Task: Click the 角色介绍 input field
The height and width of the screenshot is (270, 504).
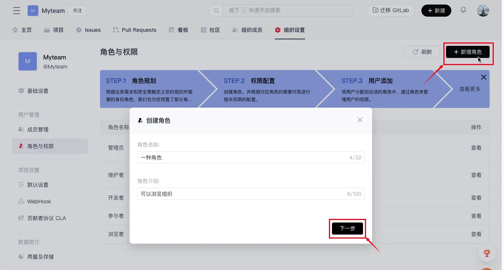Action: pos(243,194)
